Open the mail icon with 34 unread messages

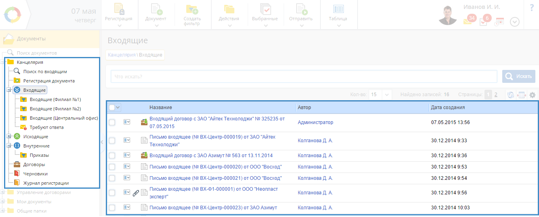click(x=468, y=21)
